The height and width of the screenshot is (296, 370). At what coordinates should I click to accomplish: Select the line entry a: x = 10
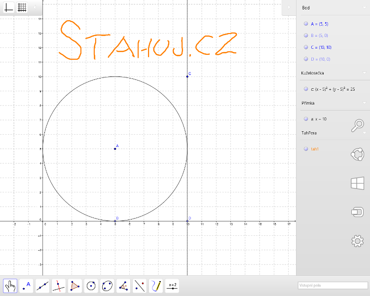click(319, 119)
